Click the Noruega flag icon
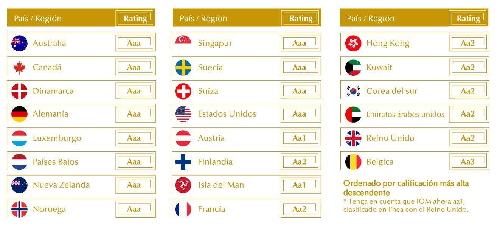Image resolution: width=497 pixels, height=227 pixels. pyautogui.click(x=19, y=209)
